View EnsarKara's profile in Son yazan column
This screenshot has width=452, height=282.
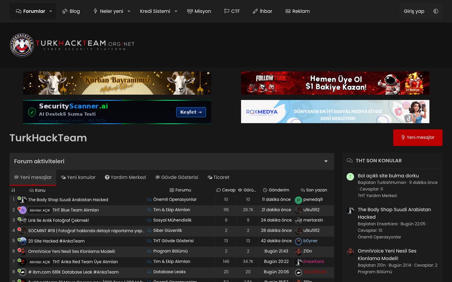click(314, 262)
